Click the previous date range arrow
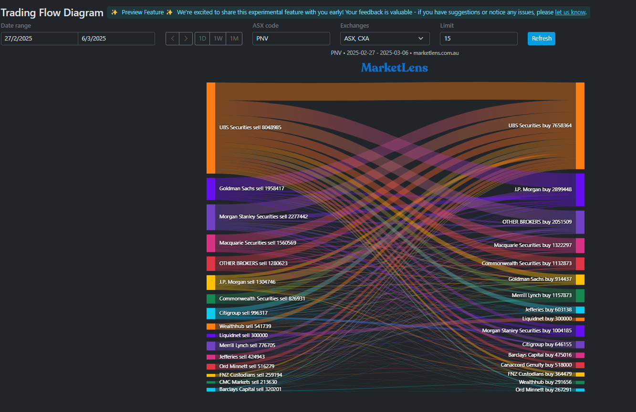The height and width of the screenshot is (412, 636). point(172,39)
